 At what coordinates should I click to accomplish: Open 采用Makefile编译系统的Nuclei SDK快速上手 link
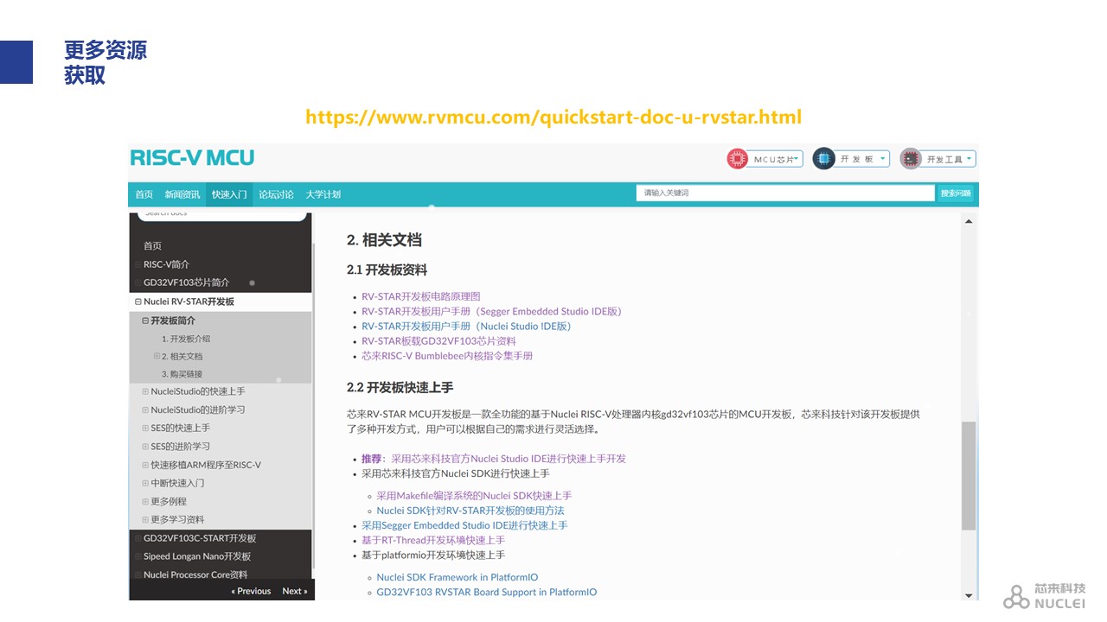click(x=474, y=495)
